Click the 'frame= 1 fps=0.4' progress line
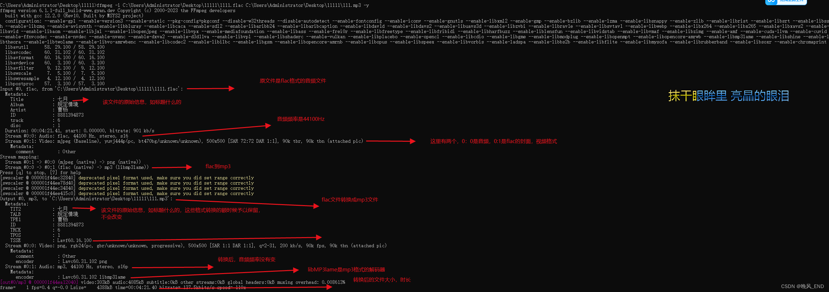 click(123, 287)
